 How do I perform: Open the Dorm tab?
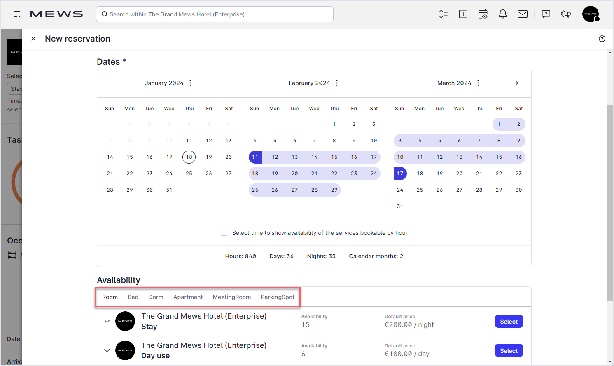point(156,297)
